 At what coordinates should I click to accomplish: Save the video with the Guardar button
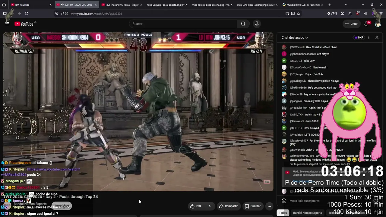[253, 206]
